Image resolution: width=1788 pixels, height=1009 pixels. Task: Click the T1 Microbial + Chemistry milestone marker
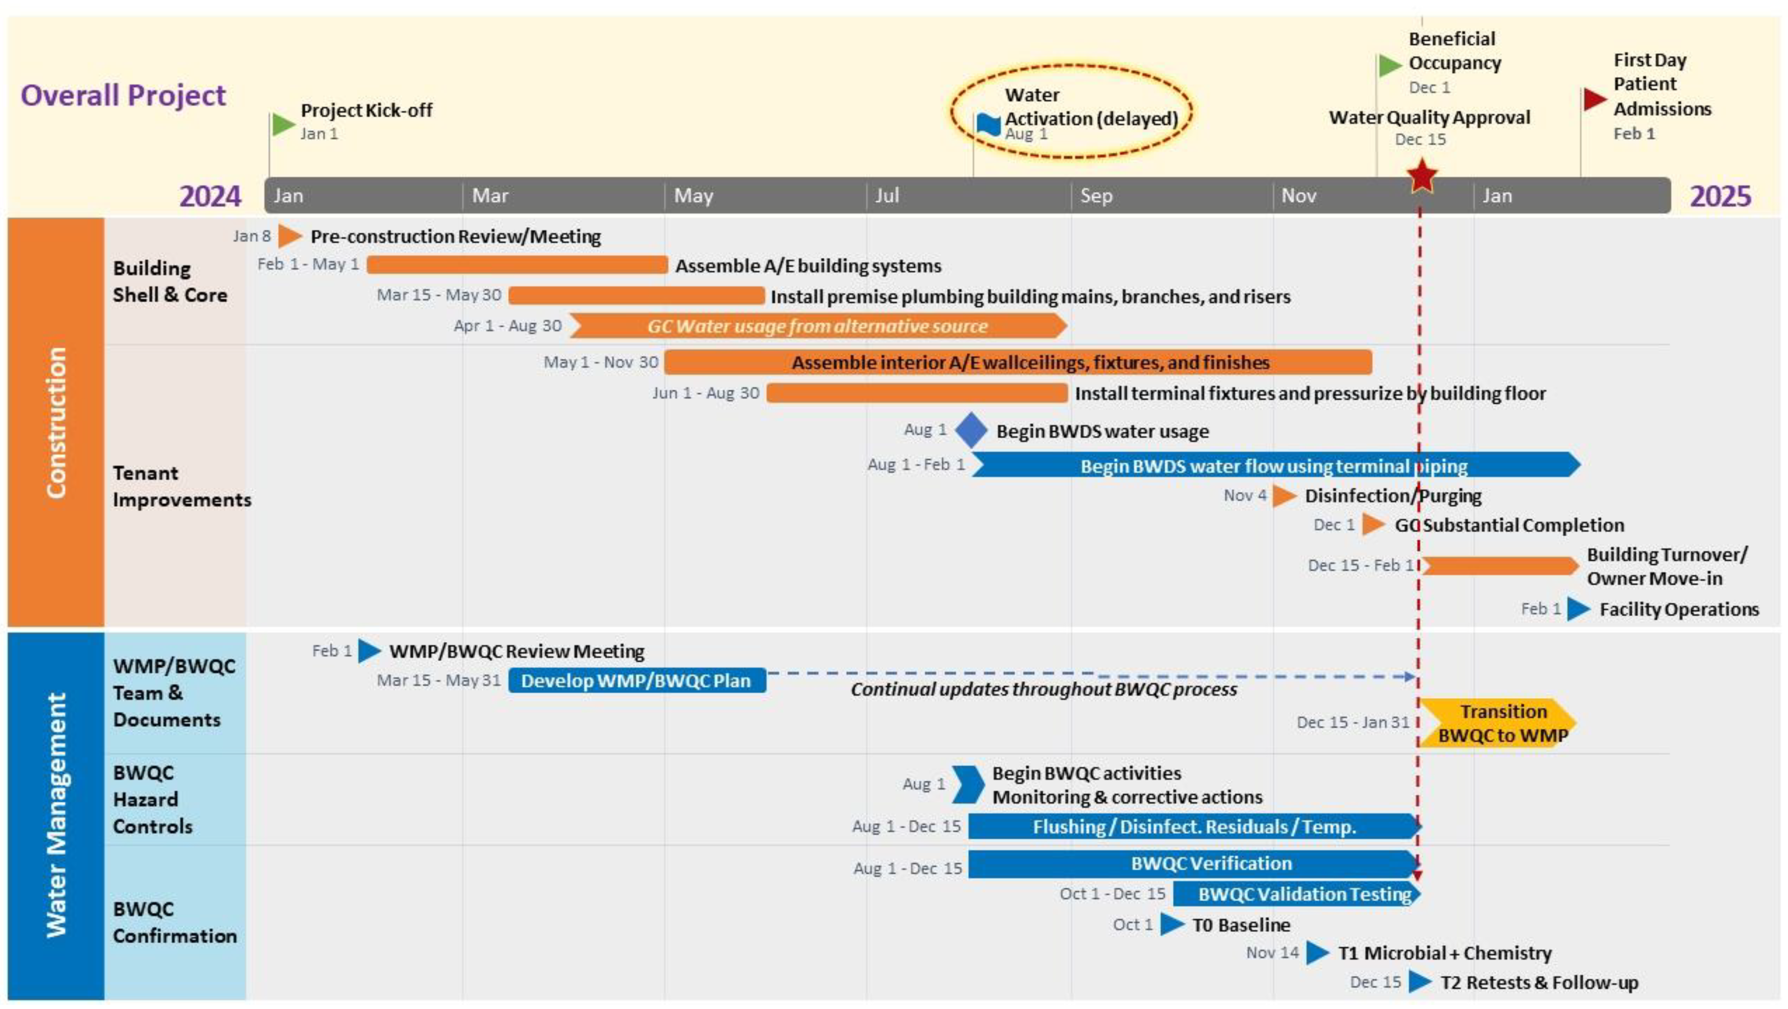click(x=1317, y=953)
